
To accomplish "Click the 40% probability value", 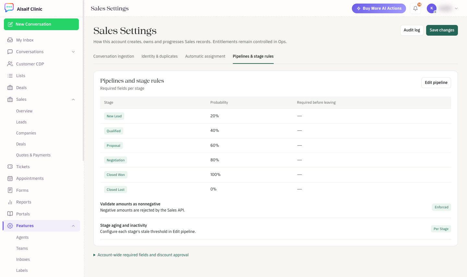I will click(x=215, y=131).
